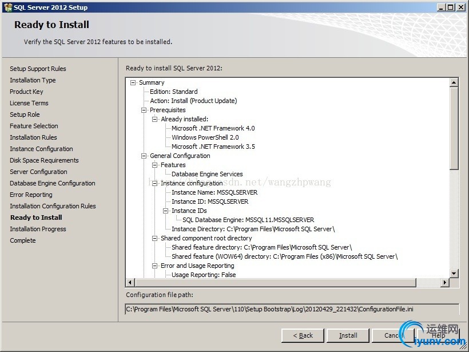Select Installation Rules step

[x=33, y=137]
